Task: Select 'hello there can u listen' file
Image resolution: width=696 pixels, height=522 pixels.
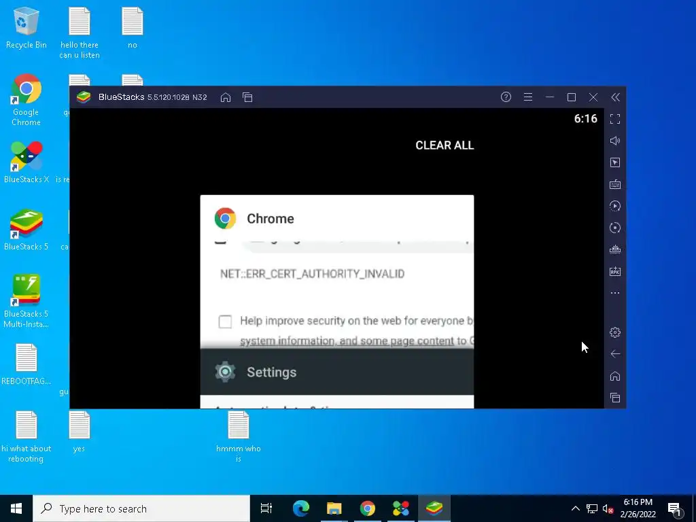Action: coord(80,33)
